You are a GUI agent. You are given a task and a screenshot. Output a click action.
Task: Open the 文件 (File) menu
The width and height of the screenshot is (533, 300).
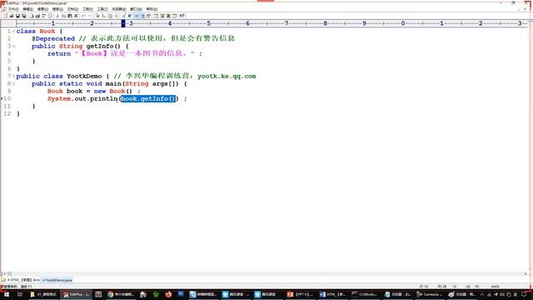tap(13, 9)
